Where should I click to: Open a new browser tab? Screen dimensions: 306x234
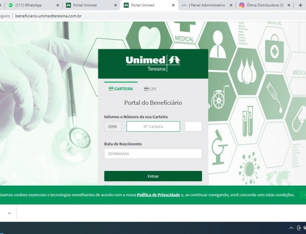coord(300,5)
